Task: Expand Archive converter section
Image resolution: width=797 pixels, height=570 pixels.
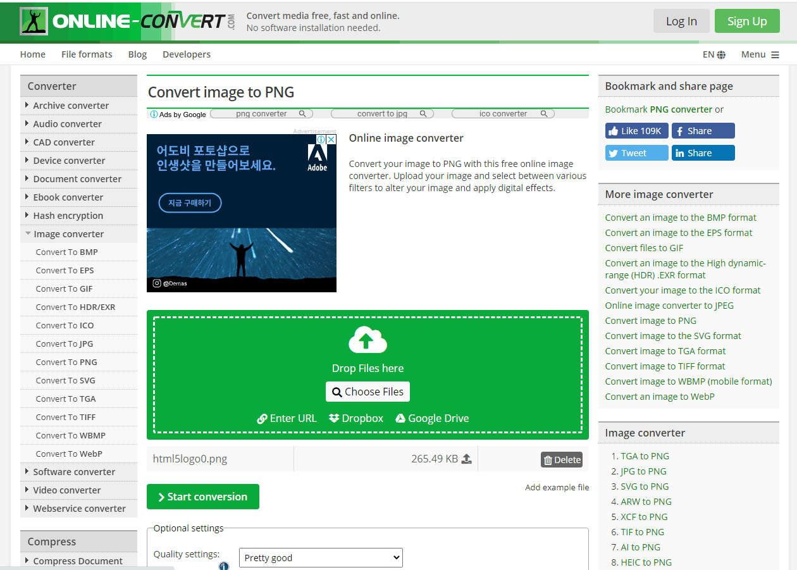Action: coord(78,106)
